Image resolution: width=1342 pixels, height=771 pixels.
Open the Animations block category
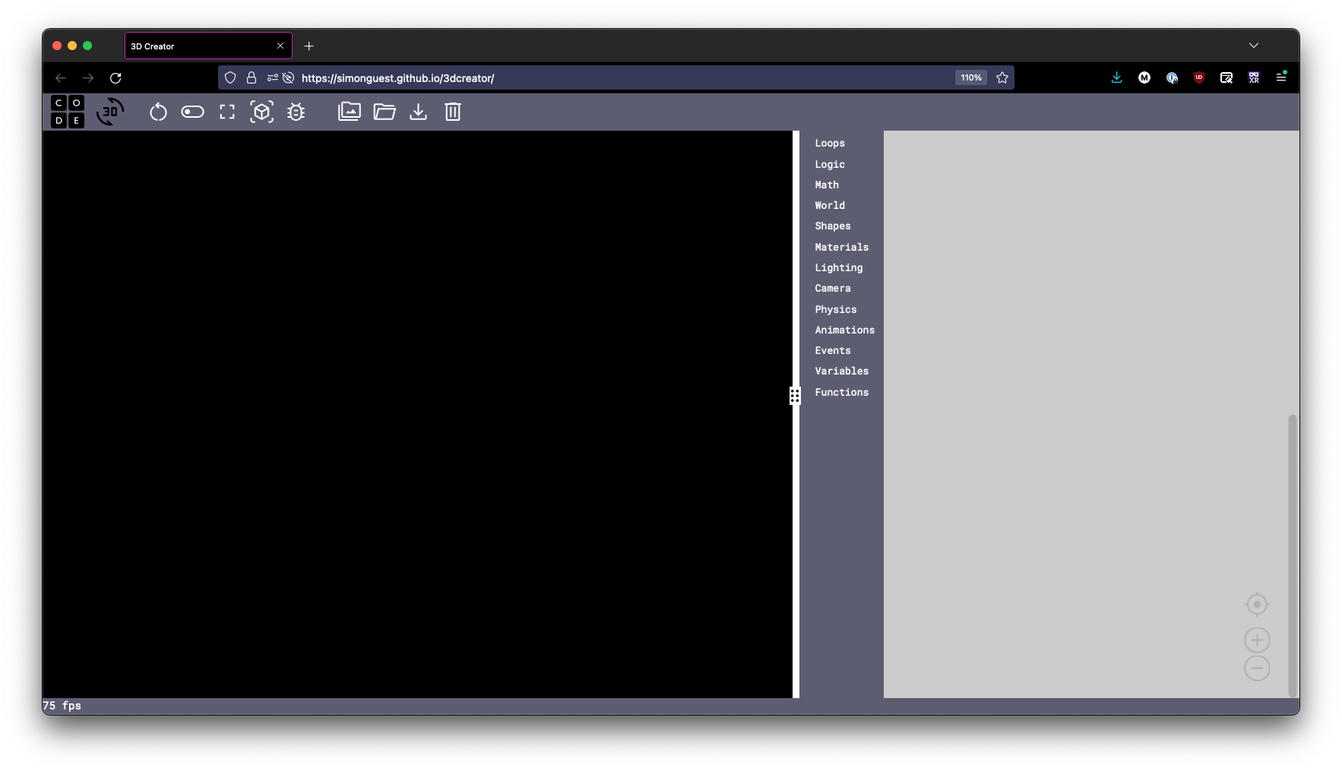[845, 330]
